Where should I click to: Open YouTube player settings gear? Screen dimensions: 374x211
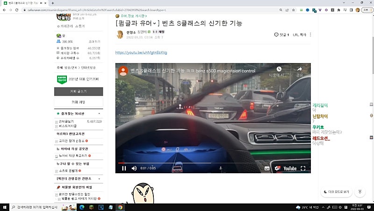click(277, 169)
